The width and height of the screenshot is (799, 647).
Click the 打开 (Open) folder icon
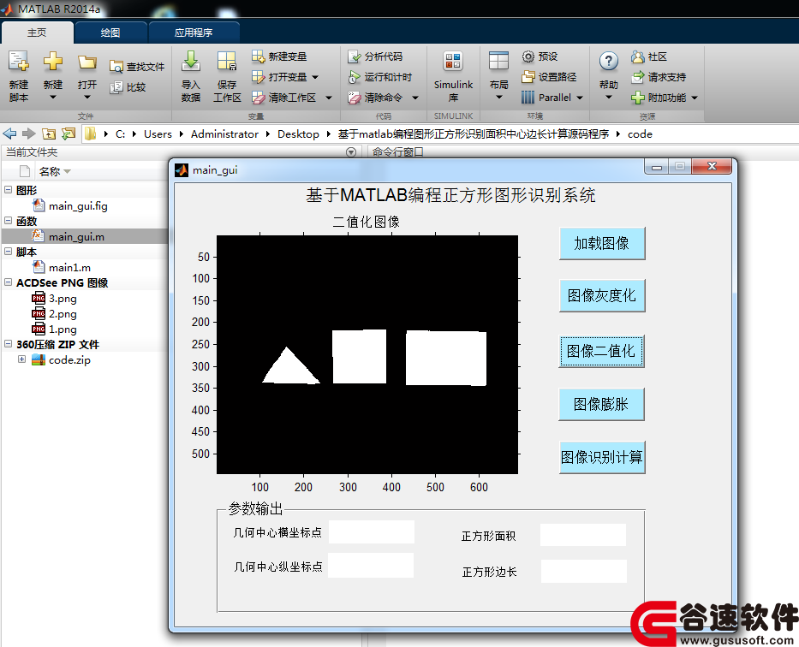87,62
